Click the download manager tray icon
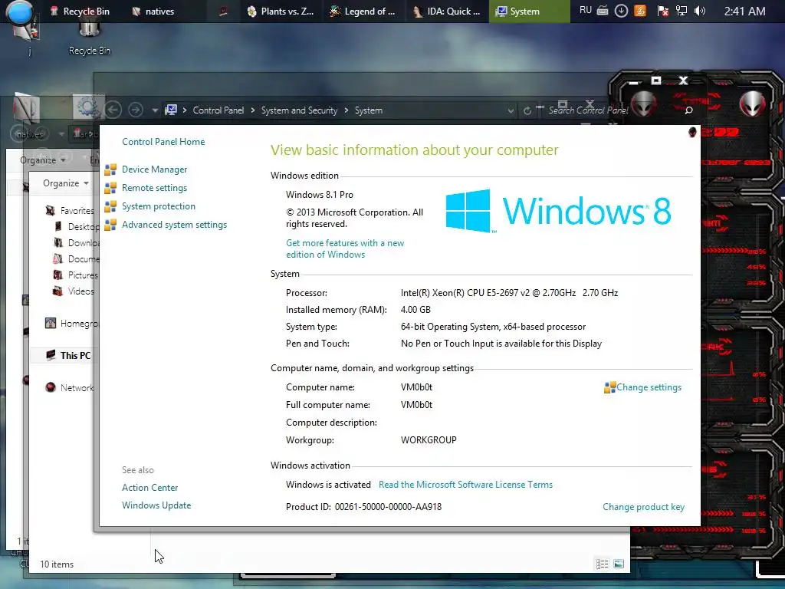Viewport: 785px width, 589px height. [x=621, y=11]
